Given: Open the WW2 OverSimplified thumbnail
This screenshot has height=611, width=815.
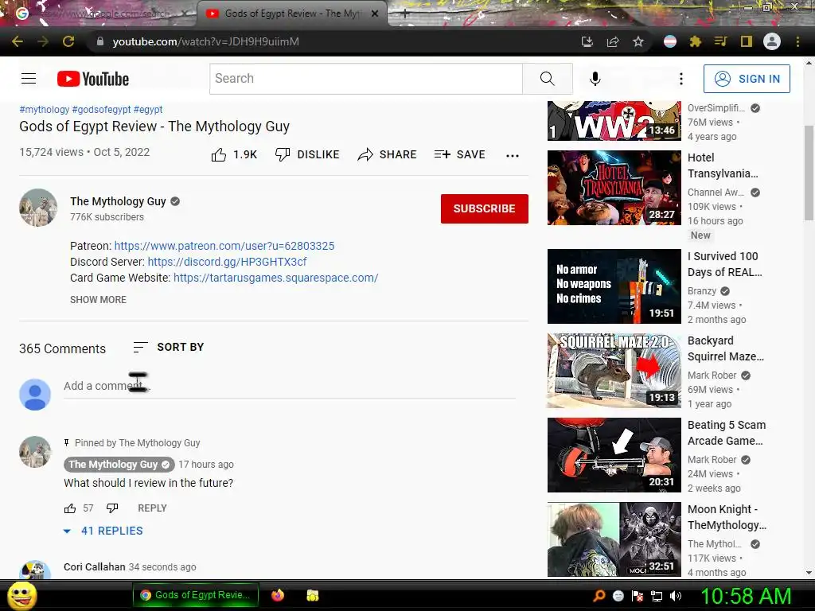Looking at the screenshot, I should coord(614,121).
